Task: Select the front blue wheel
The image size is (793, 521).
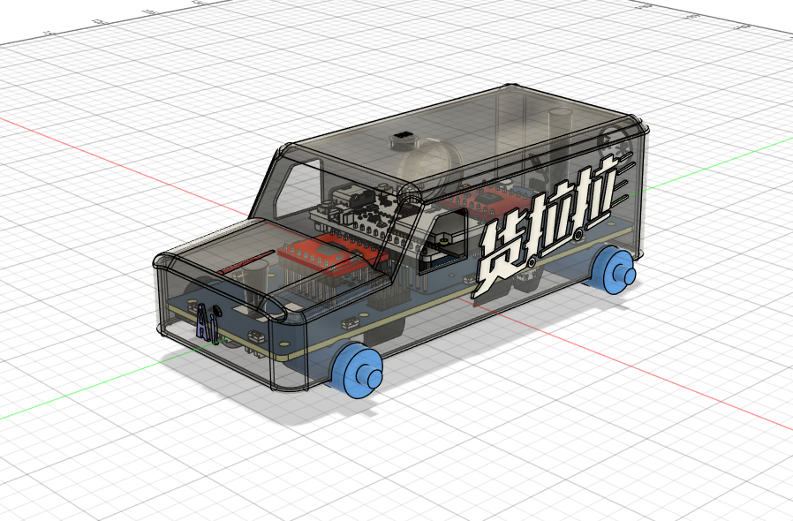Action: (x=359, y=371)
